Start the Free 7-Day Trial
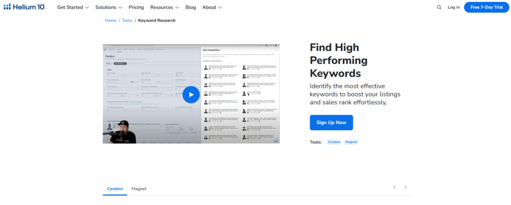This screenshot has height=205, width=511. (487, 7)
